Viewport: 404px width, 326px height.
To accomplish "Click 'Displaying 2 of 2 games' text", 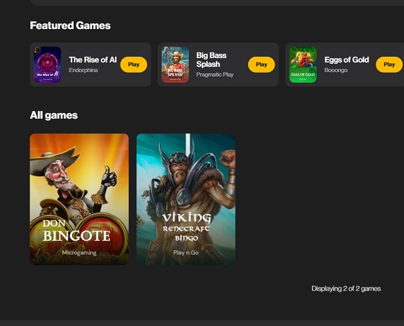I will [x=346, y=289].
